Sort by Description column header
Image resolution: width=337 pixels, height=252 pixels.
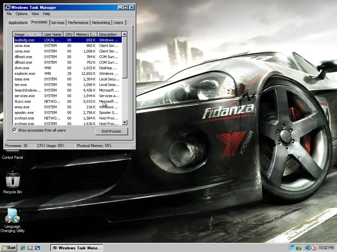click(x=109, y=34)
